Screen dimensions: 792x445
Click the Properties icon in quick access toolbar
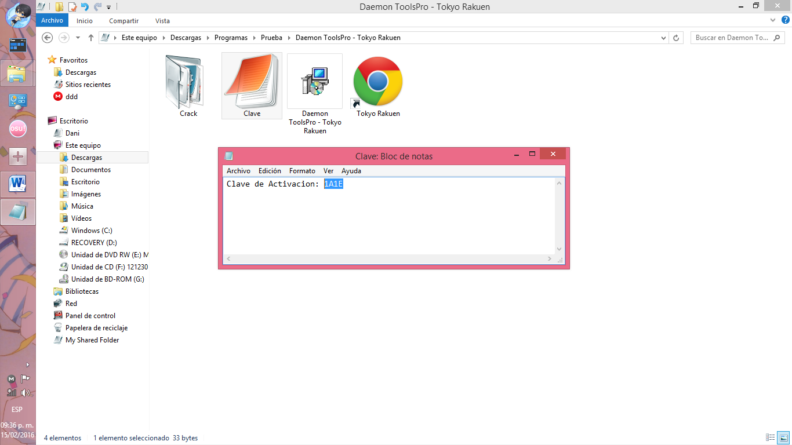pos(72,7)
